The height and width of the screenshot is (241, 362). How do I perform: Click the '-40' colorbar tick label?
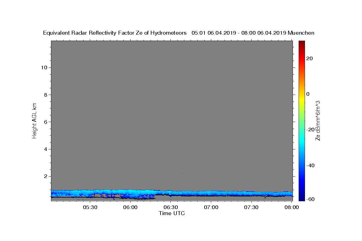[311, 165]
